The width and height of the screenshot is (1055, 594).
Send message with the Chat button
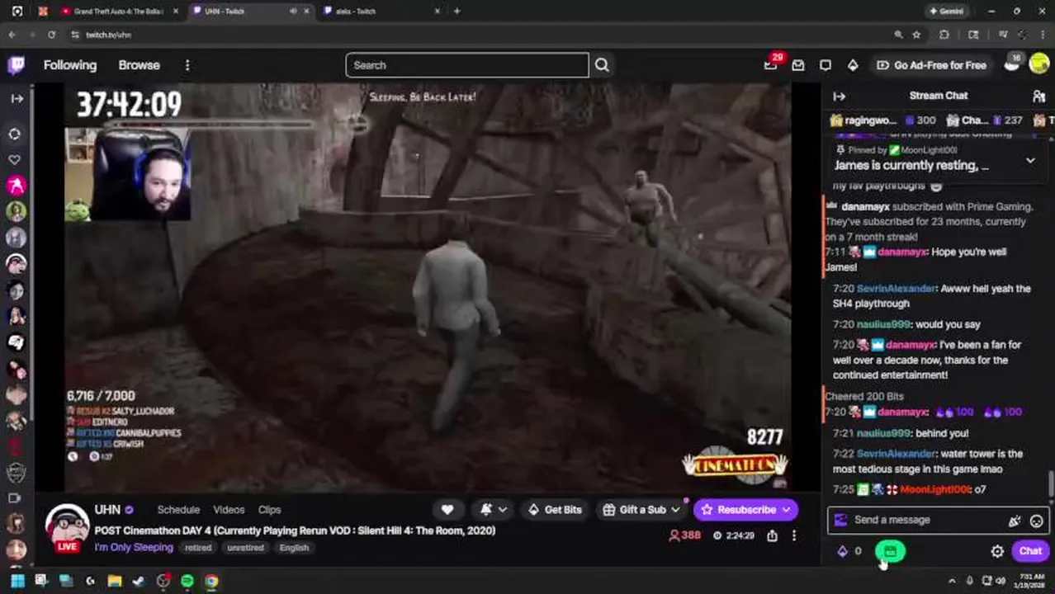click(1030, 551)
